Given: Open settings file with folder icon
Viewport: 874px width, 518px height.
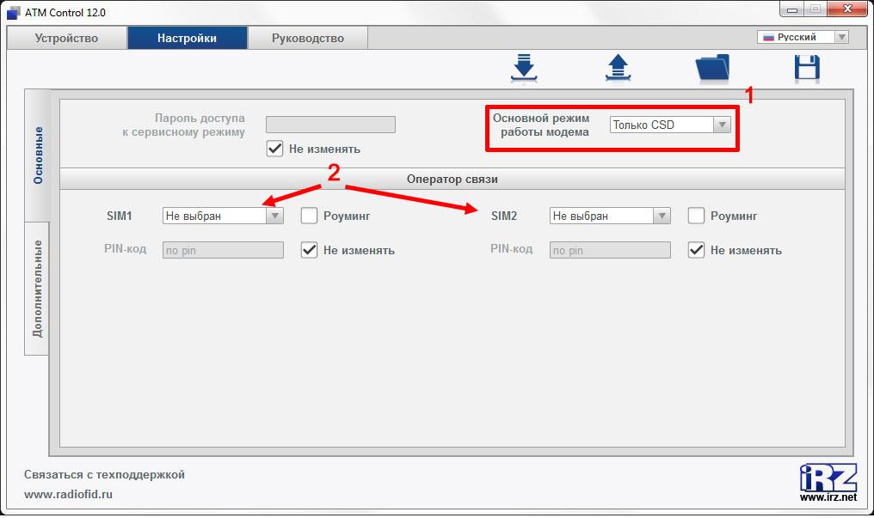Looking at the screenshot, I should pos(712,68).
